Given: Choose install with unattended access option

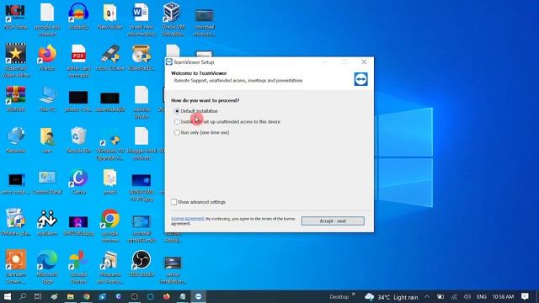Looking at the screenshot, I should coord(177,121).
